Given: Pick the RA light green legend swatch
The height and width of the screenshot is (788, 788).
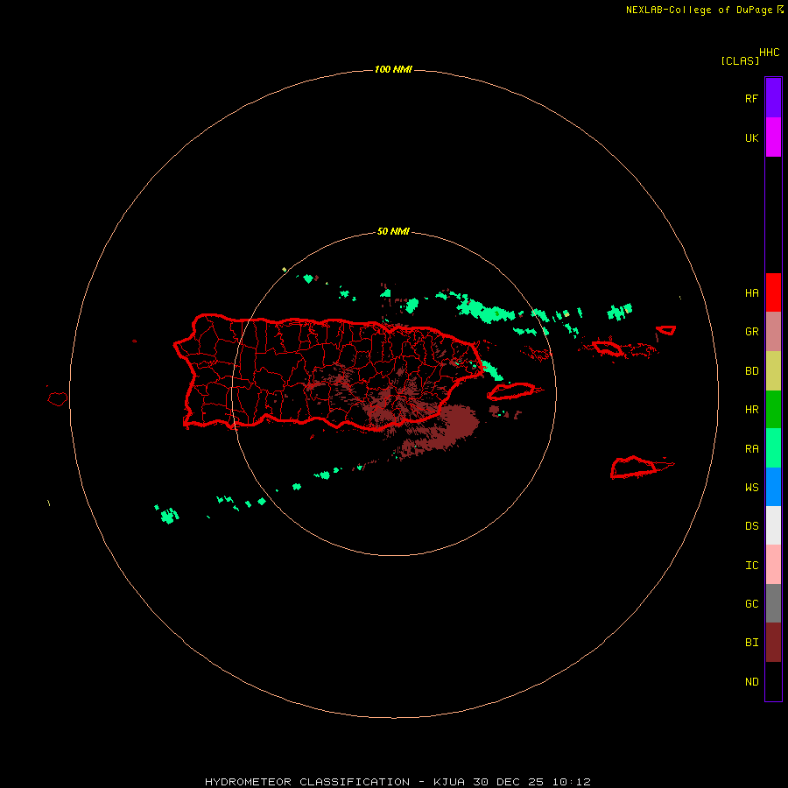Looking at the screenshot, I should pos(773,448).
